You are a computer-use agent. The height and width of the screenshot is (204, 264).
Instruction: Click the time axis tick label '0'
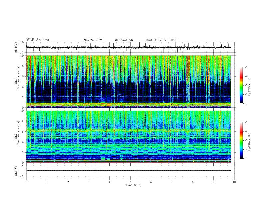tap(26, 182)
